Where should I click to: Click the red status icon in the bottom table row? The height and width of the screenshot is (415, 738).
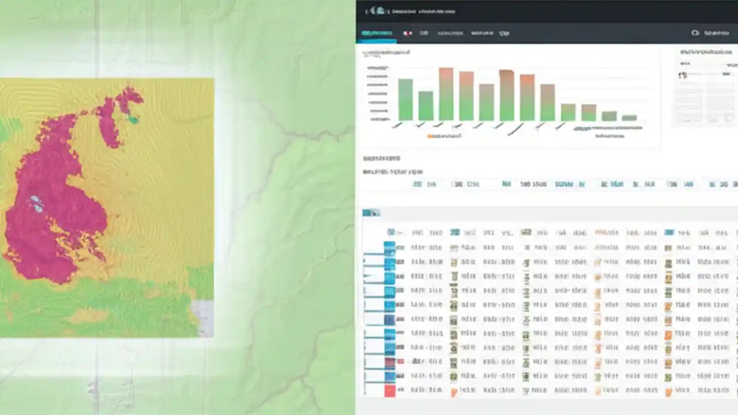pyautogui.click(x=391, y=390)
